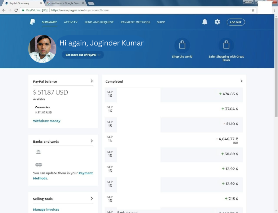Click the Completed section heading
This screenshot has width=278, height=213.
(114, 81)
